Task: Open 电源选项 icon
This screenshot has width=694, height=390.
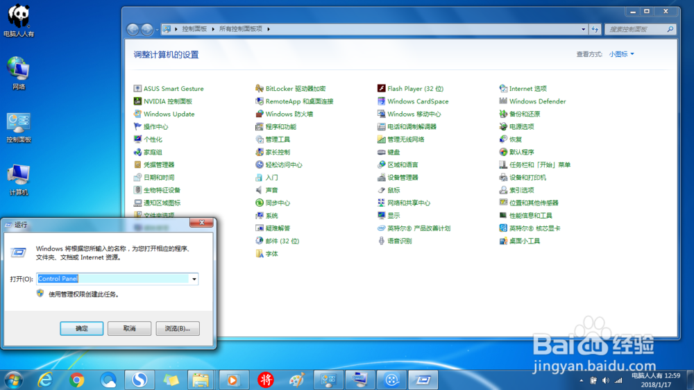Action: (503, 126)
